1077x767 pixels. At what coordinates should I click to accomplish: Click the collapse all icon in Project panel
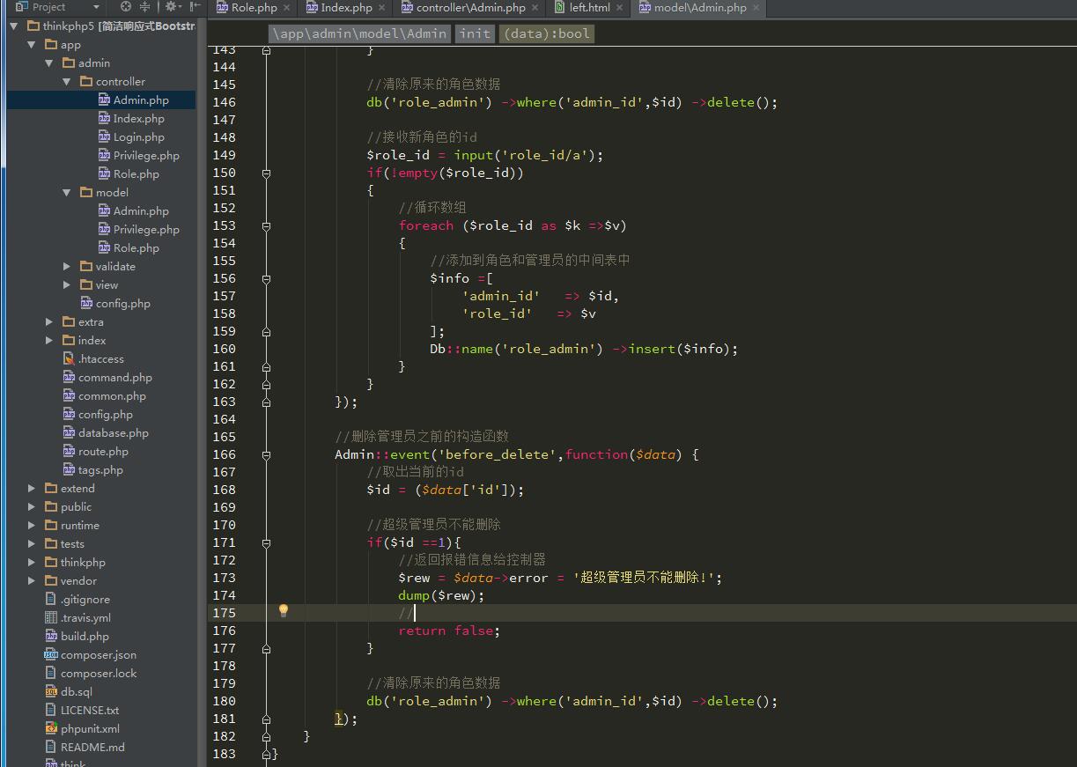click(144, 7)
